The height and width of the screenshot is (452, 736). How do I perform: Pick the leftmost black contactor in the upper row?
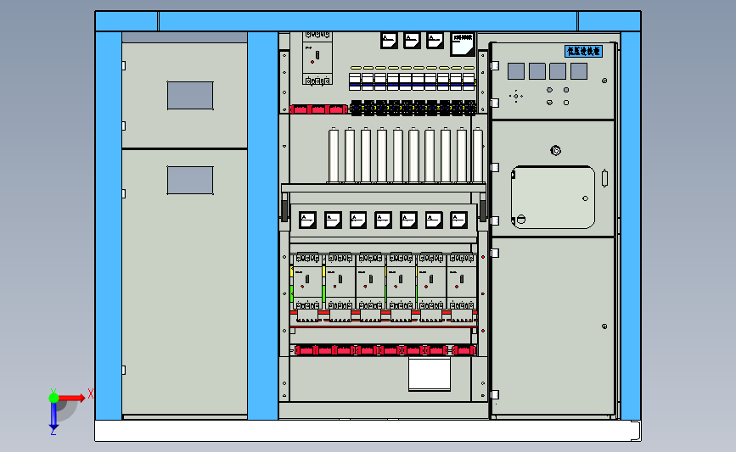coord(357,108)
